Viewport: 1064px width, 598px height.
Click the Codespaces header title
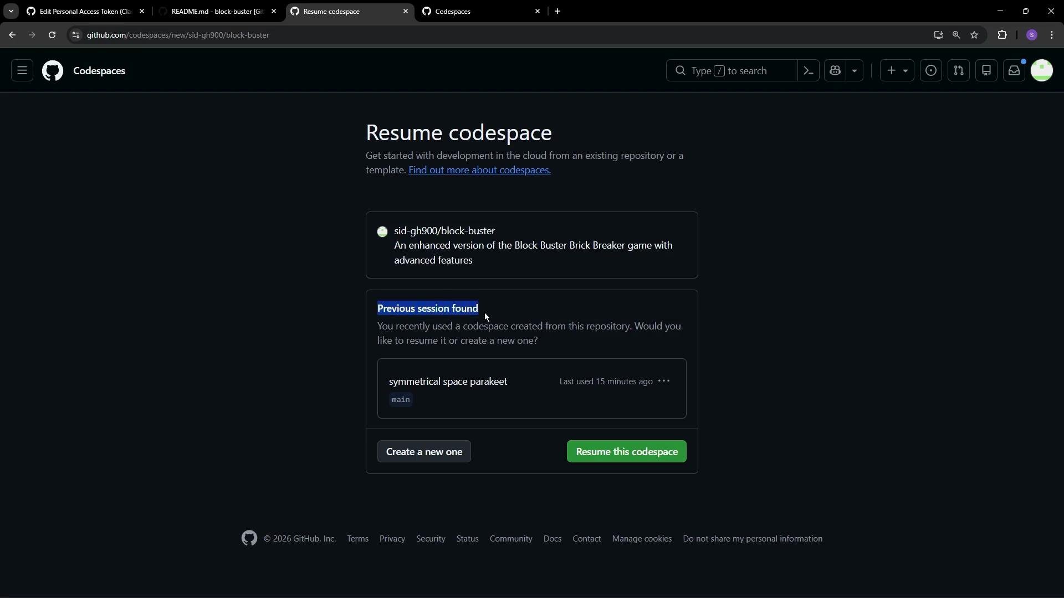[99, 71]
